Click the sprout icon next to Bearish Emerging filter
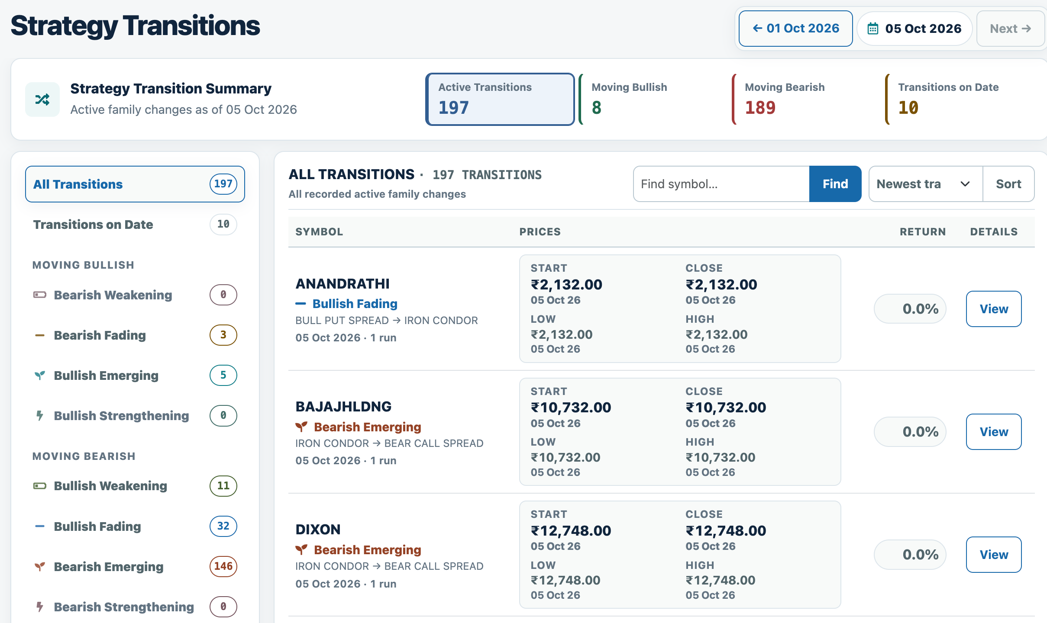Image resolution: width=1047 pixels, height=623 pixels. coord(40,567)
